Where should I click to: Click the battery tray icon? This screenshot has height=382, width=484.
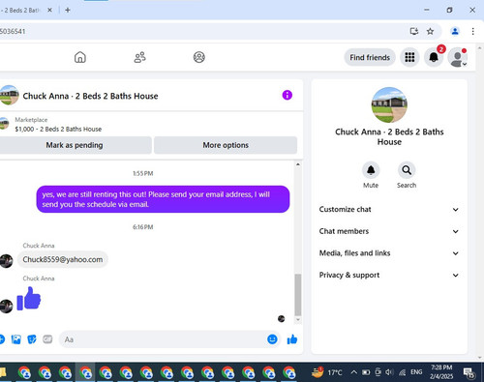coord(366,372)
